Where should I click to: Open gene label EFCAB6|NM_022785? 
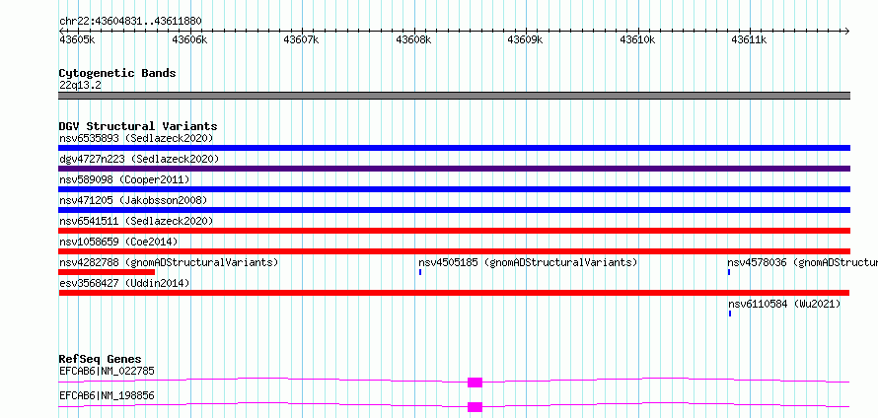[x=107, y=371]
